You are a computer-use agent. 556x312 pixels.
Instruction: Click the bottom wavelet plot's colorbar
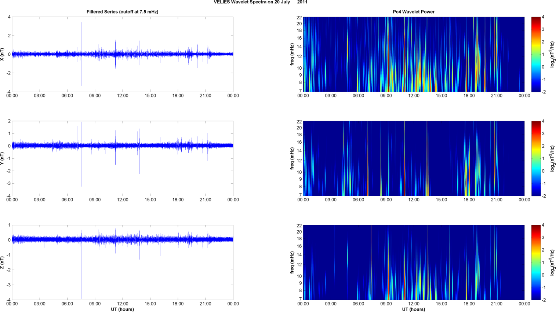point(536,263)
